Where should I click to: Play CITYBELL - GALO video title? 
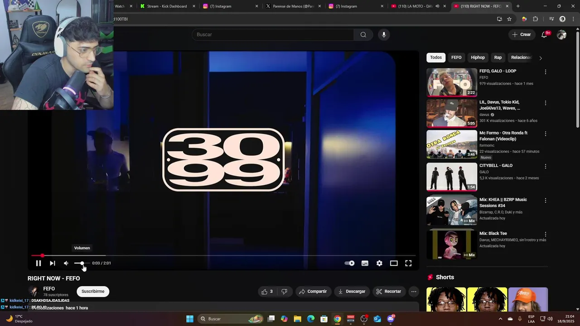[496, 166]
